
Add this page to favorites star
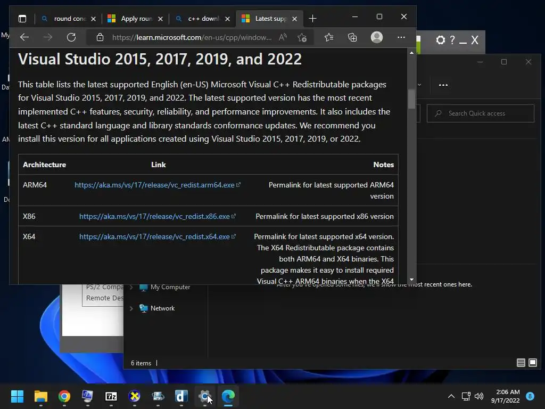[302, 37]
